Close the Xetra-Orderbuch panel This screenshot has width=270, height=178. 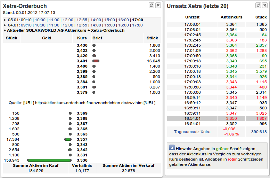pyautogui.click(x=158, y=5)
